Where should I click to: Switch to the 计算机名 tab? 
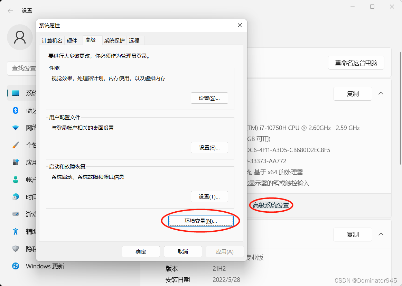tap(52, 40)
